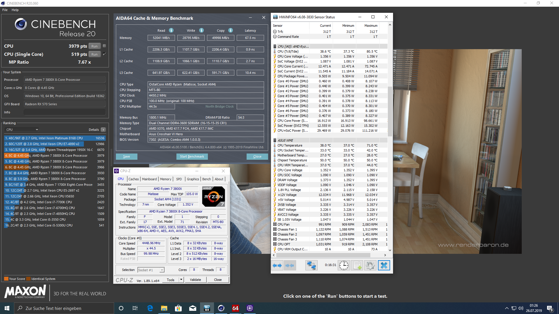Open the Help menu in Cinebench
Image resolution: width=559 pixels, height=314 pixels.
coord(15,10)
